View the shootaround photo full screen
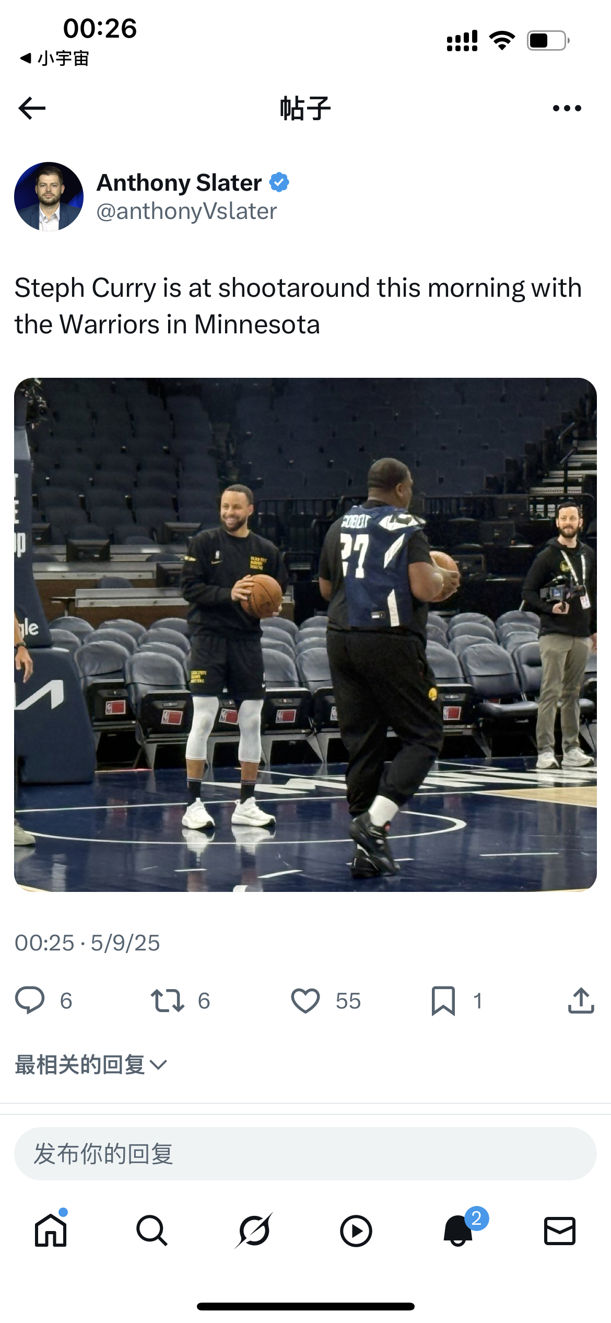The image size is (611, 1323). click(x=305, y=634)
